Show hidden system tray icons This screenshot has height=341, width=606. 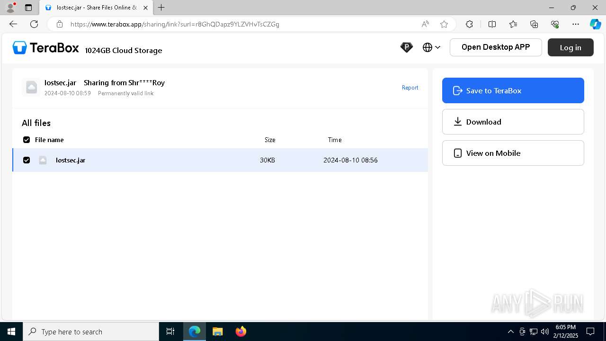(510, 332)
